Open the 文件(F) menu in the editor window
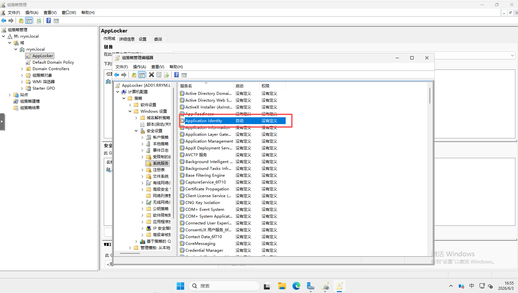 [x=122, y=67]
